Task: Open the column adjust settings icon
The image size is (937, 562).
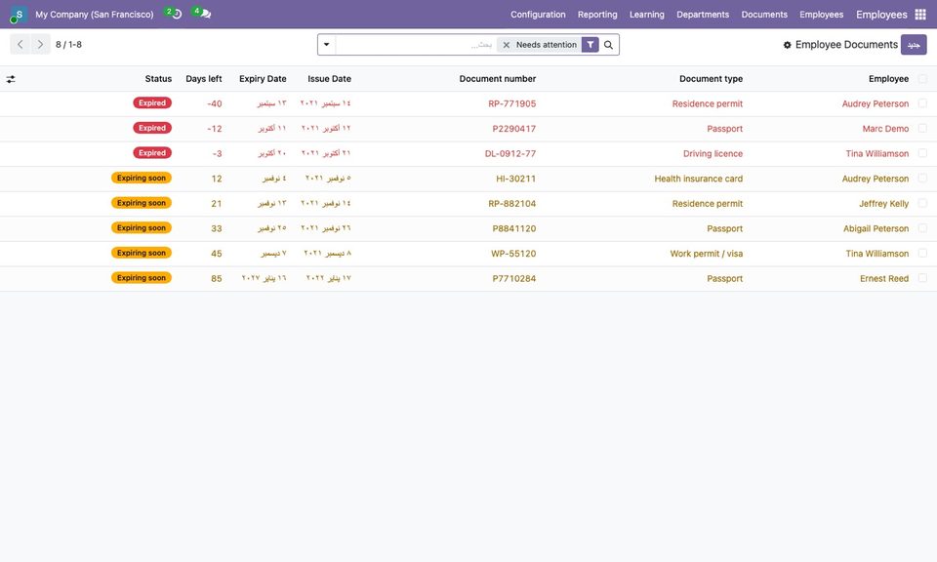Action: pos(11,79)
